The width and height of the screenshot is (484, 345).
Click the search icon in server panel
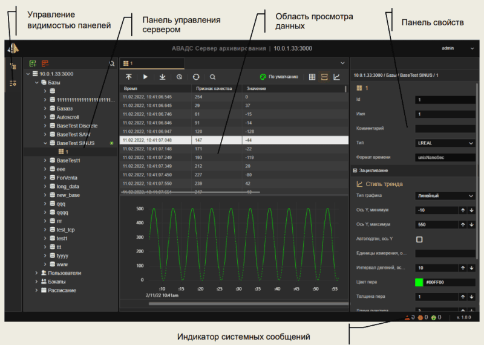click(111, 63)
